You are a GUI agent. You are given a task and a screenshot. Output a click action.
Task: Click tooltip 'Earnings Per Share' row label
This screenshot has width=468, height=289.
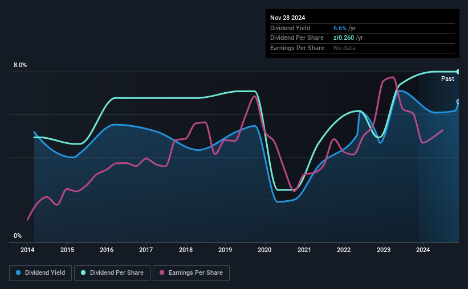pos(297,48)
